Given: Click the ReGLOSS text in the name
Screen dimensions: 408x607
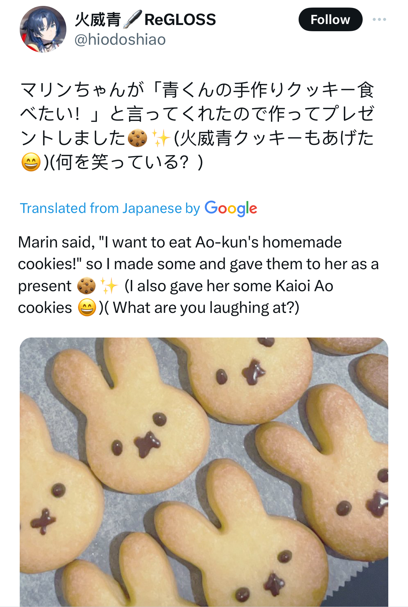Looking at the screenshot, I should [x=180, y=19].
